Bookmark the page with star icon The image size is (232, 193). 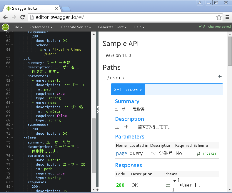[x=219, y=17]
